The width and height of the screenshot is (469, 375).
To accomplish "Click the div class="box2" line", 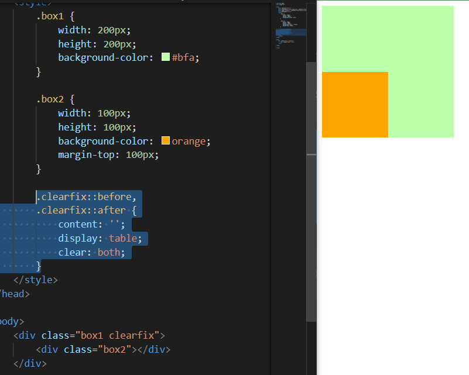I will pos(103,349).
